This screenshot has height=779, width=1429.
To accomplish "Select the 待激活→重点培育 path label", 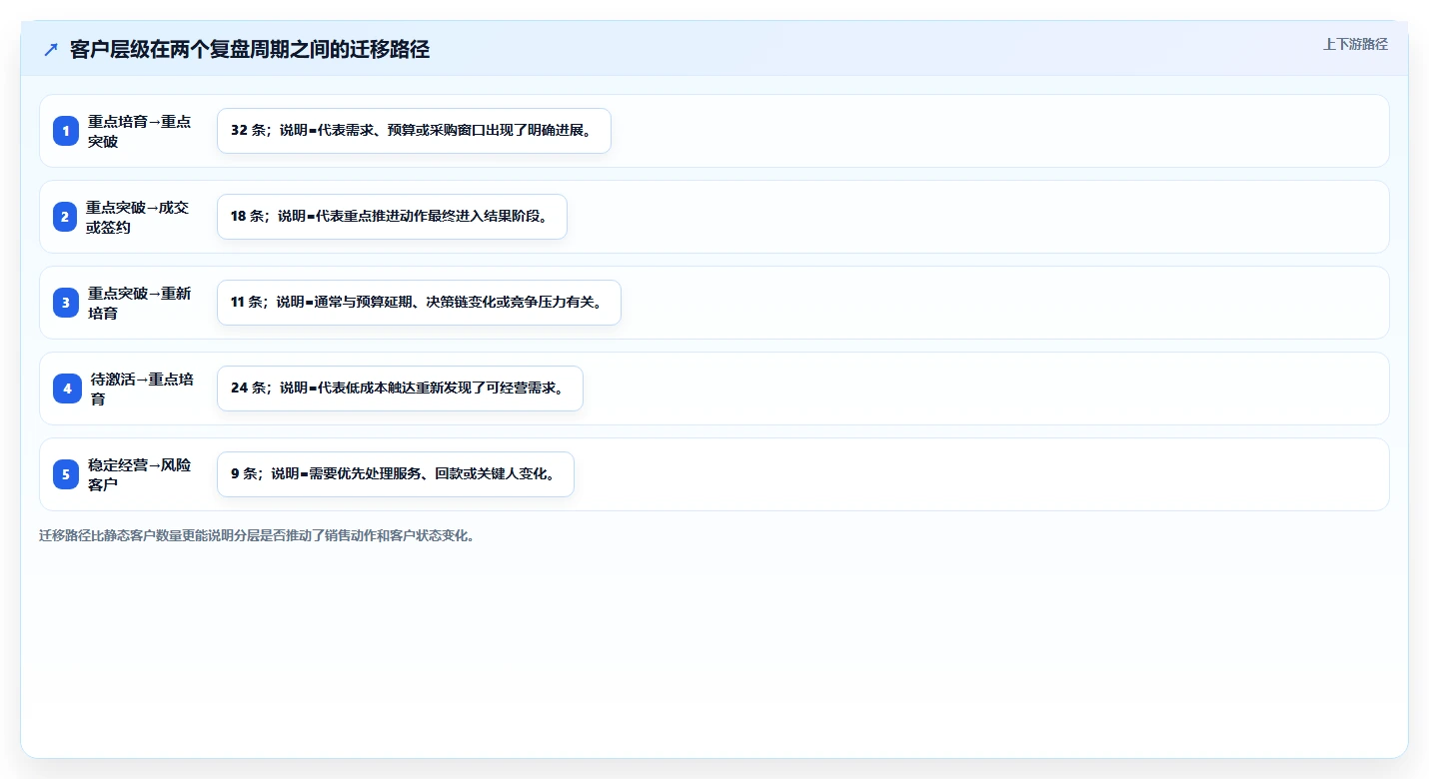I will [142, 389].
